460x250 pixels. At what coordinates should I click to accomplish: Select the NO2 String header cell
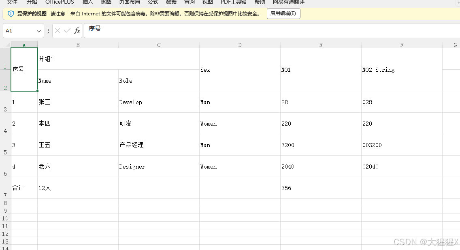point(402,70)
